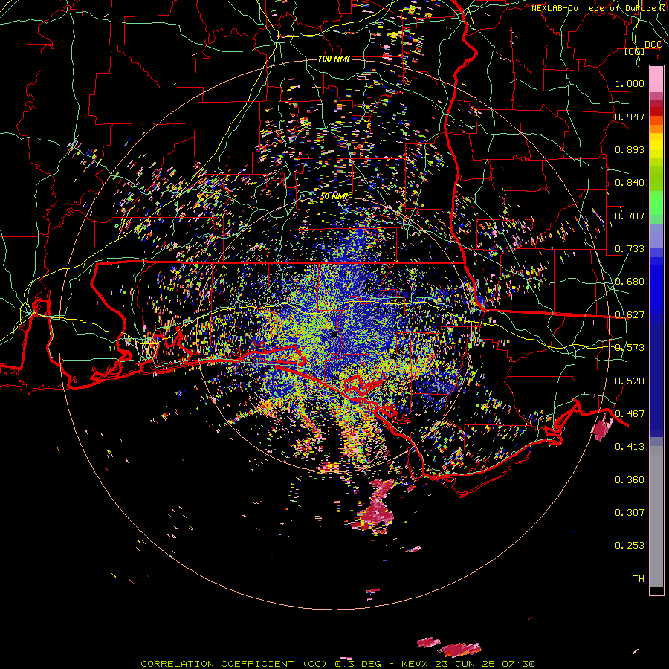Screen dimensions: 669x669
Task: Click the TH threshold label on the legend
Action: click(x=639, y=579)
